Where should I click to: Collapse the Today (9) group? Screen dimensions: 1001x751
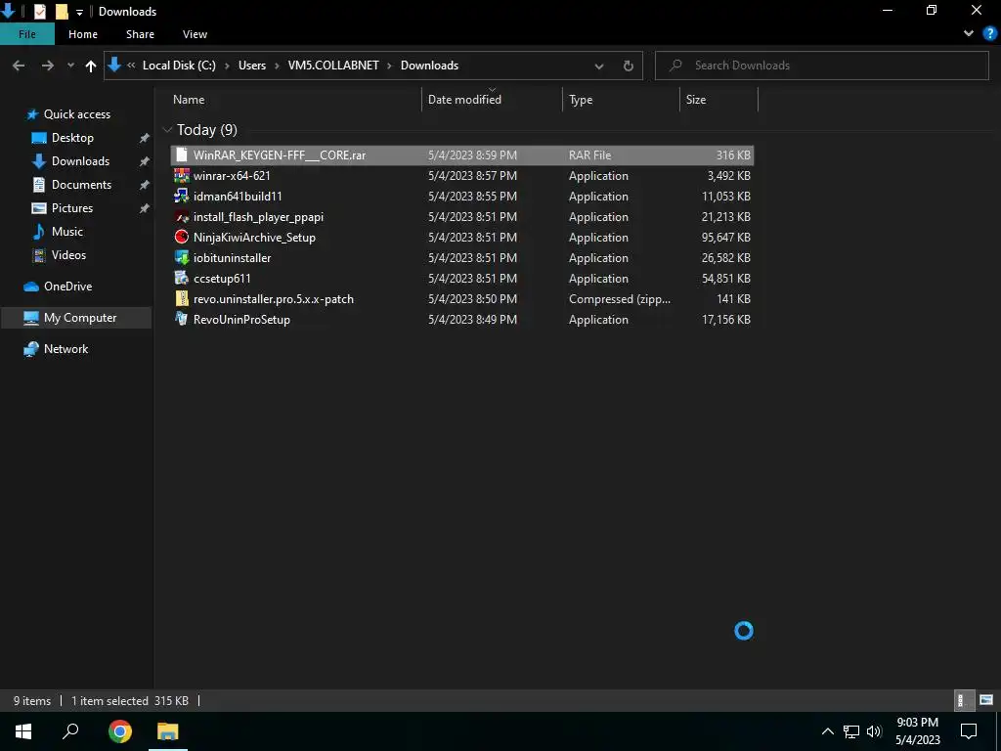168,130
